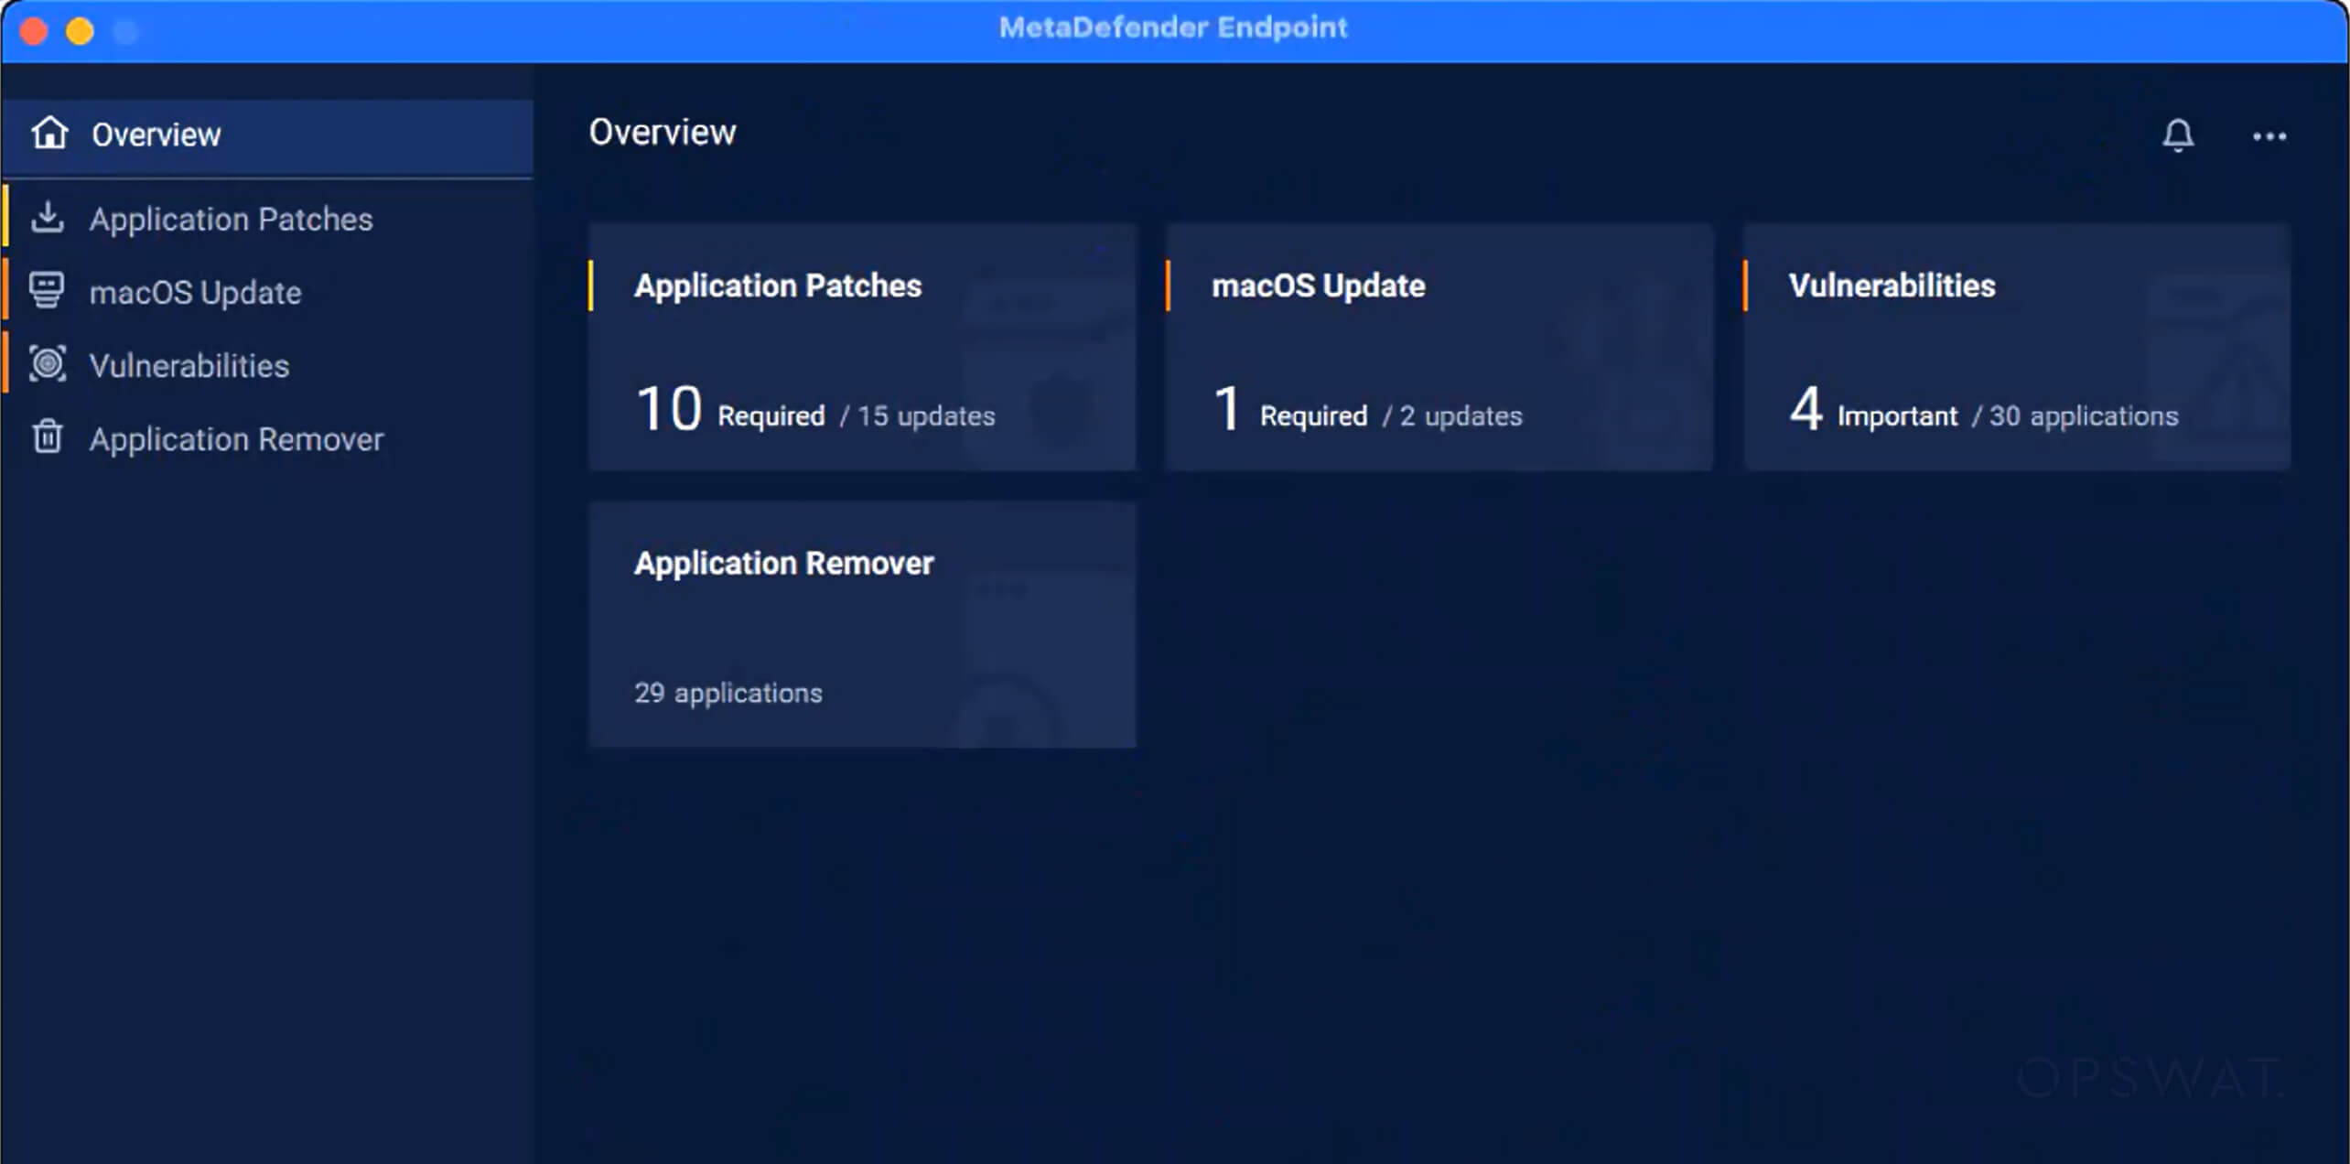This screenshot has height=1164, width=2350.
Task: Click the target icon next to Vulnerabilities
Action: [48, 363]
